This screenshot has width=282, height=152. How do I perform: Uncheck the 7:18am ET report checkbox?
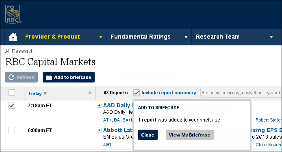12,105
